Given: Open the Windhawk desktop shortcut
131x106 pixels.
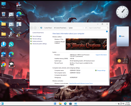Looking at the screenshot, I should (11, 65).
